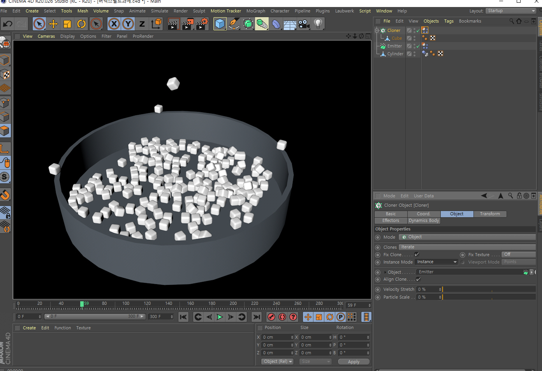Select the Emitter object in tree
Image resolution: width=542 pixels, height=371 pixels.
click(394, 46)
